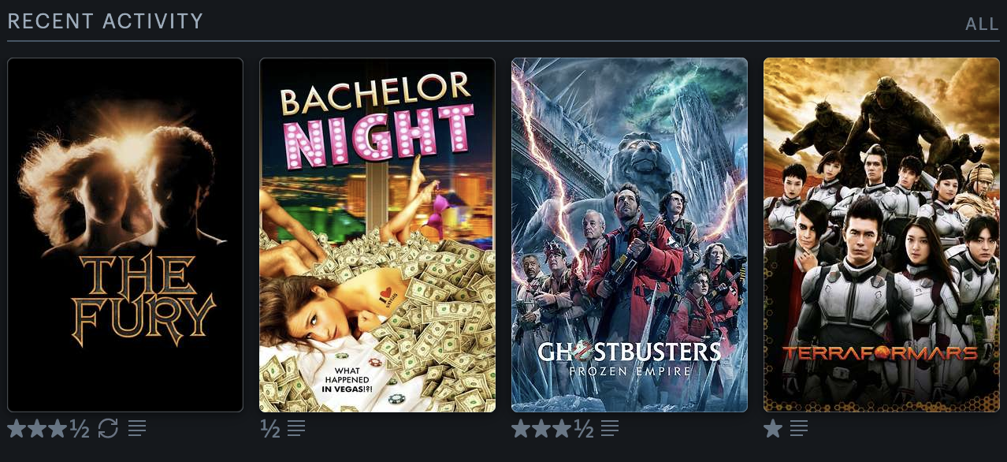Click the star rating under The Fury

pyautogui.click(x=48, y=429)
